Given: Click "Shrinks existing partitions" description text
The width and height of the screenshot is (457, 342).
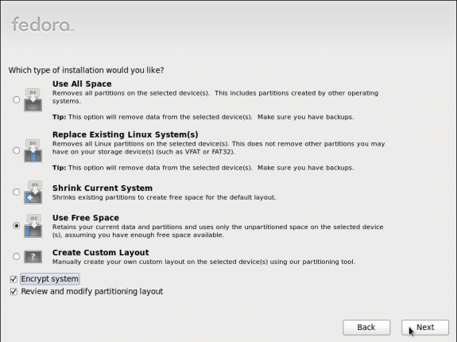Looking at the screenshot, I should pyautogui.click(x=164, y=197).
